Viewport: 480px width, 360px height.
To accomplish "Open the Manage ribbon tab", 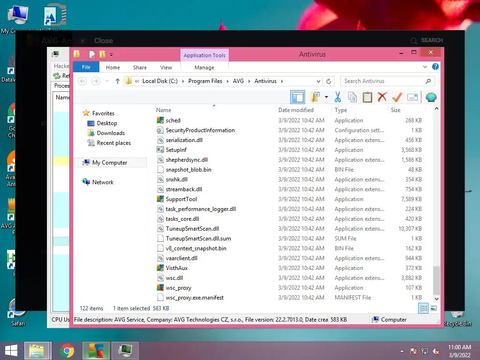I will pyautogui.click(x=204, y=67).
